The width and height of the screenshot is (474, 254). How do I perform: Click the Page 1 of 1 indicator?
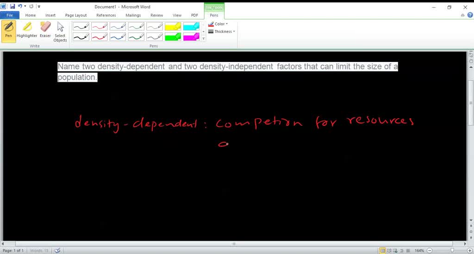(x=13, y=250)
